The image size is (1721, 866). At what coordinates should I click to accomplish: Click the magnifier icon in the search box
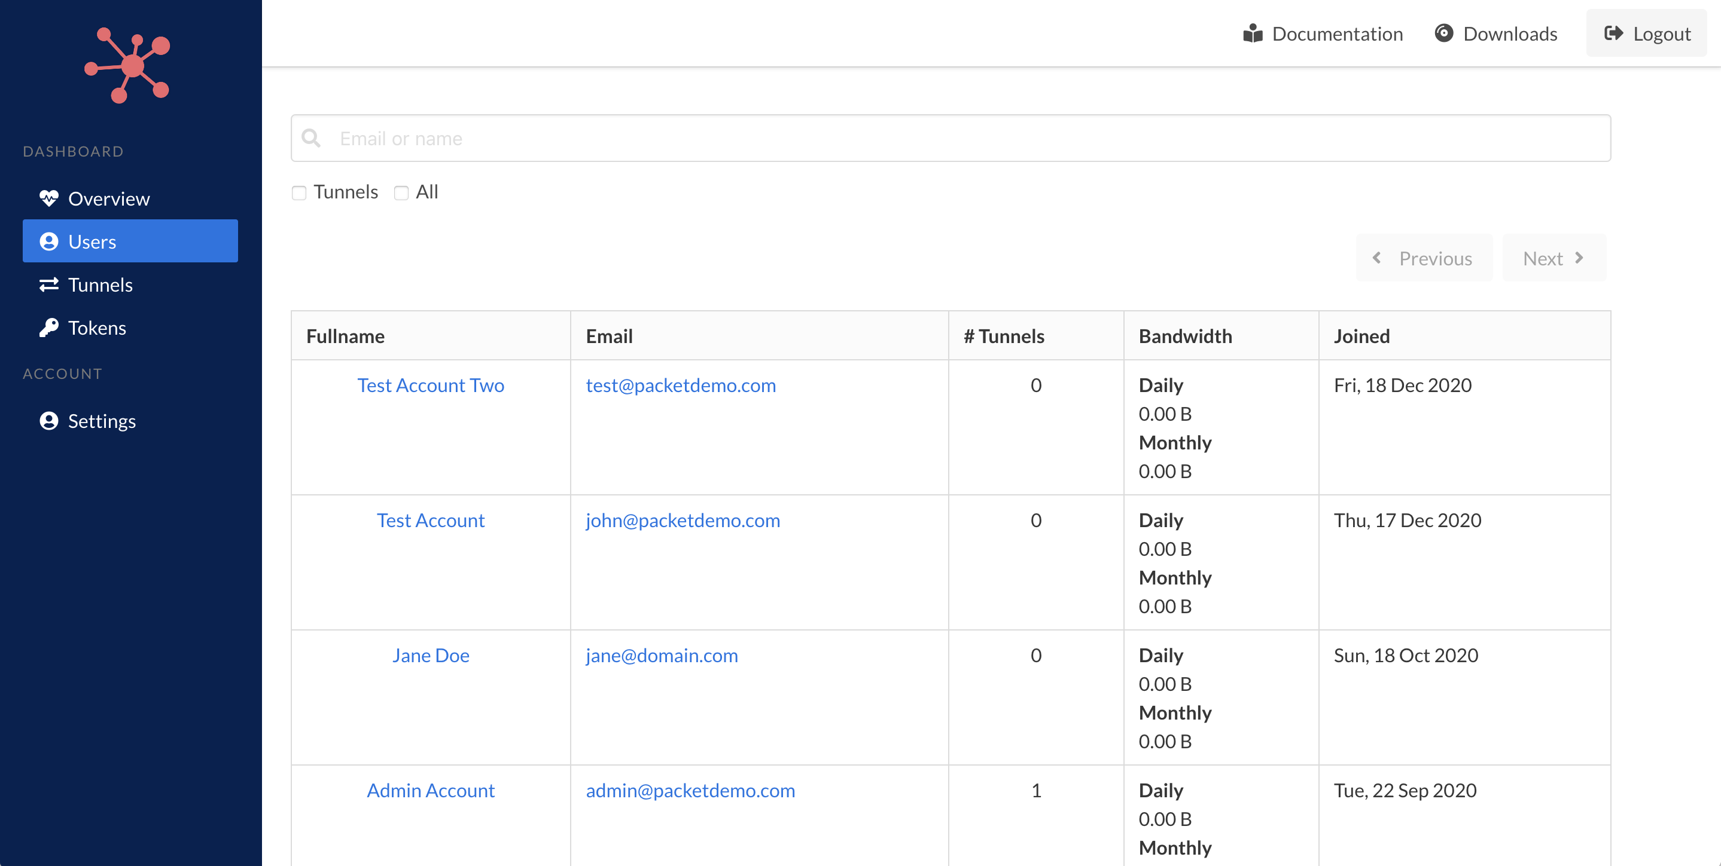311,138
